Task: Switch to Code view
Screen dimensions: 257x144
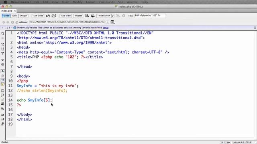Action: click(6, 16)
